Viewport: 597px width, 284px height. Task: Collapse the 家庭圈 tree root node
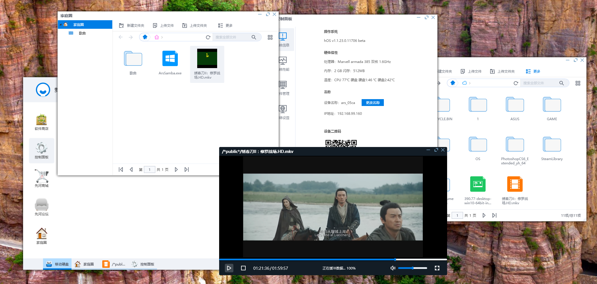tap(60, 25)
